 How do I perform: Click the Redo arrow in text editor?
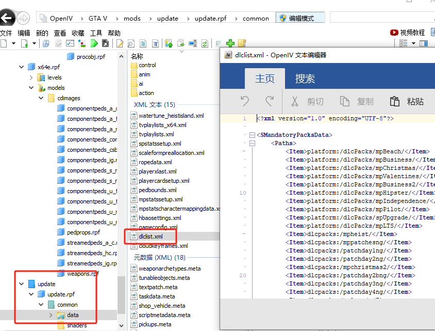[270, 101]
